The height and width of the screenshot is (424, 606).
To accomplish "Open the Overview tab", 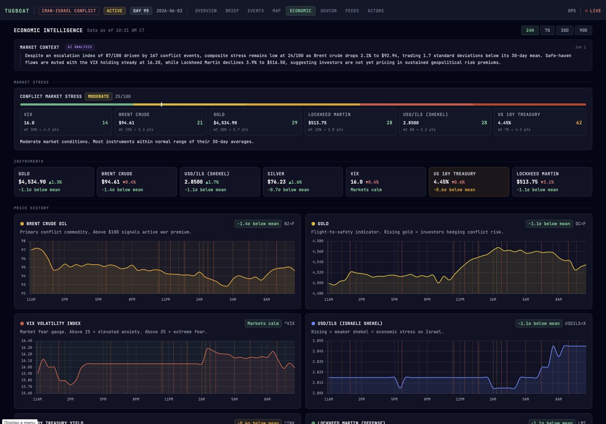I will (x=206, y=11).
